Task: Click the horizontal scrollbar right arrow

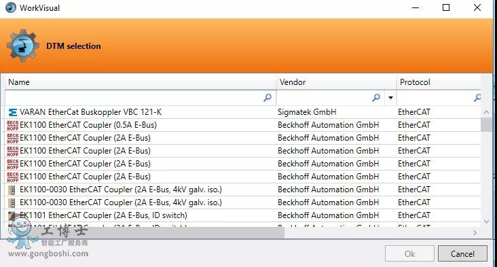Action: (475, 233)
